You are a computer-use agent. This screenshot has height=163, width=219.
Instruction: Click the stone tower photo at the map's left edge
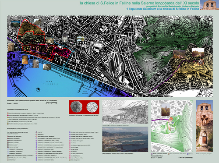(x=11, y=47)
